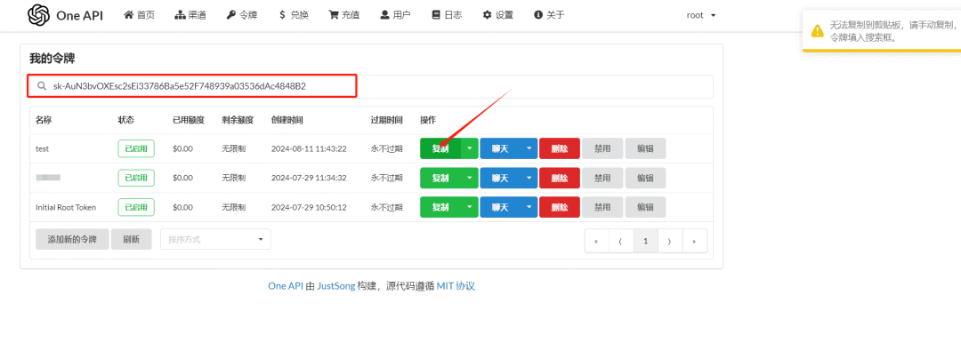Click 聊天 for the 11:34:32 token
961x351 pixels.
tap(499, 178)
